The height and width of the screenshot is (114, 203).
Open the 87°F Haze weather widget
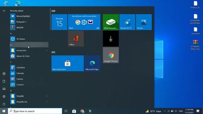pyautogui.click(x=153, y=111)
